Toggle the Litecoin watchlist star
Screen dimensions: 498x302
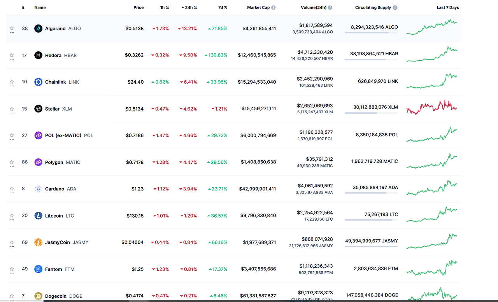click(12, 216)
